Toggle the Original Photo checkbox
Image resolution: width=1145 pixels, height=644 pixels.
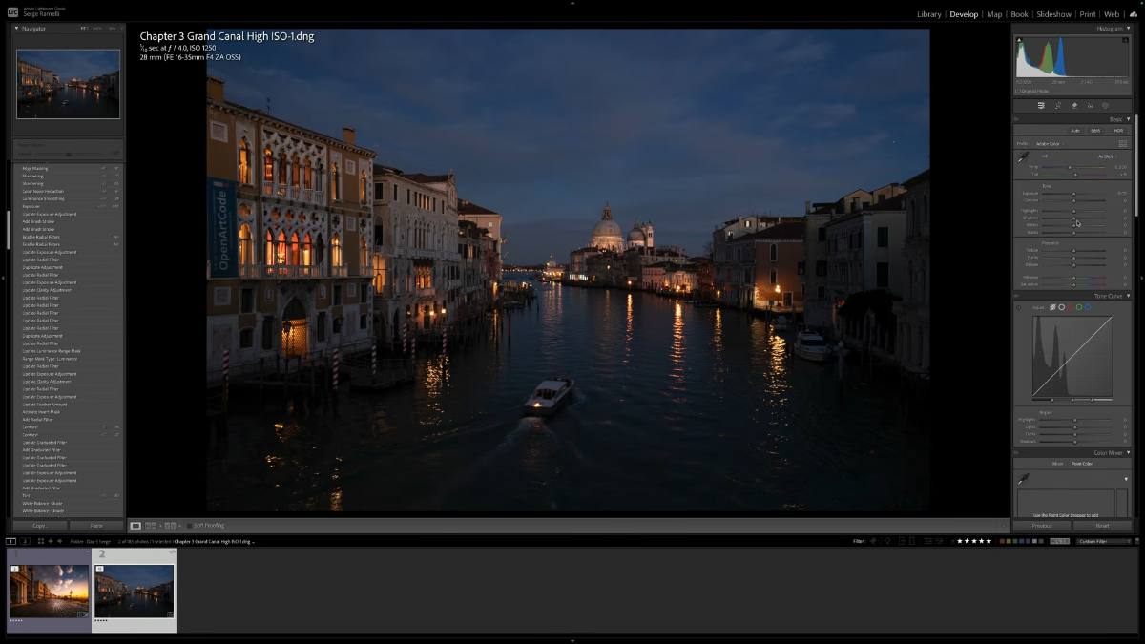pyautogui.click(x=1017, y=92)
